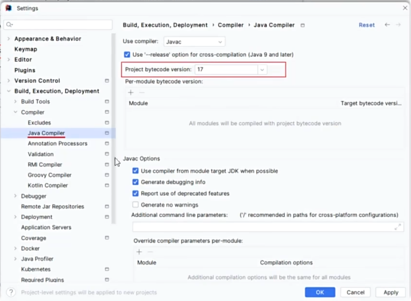Click add icon for per-module bytecode version
Image resolution: width=411 pixels, height=301 pixels.
(131, 93)
